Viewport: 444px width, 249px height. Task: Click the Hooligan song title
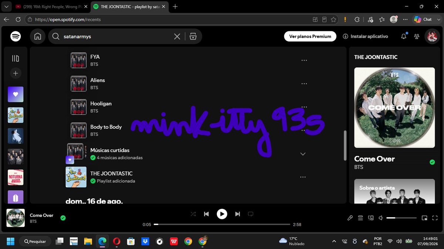click(x=101, y=104)
